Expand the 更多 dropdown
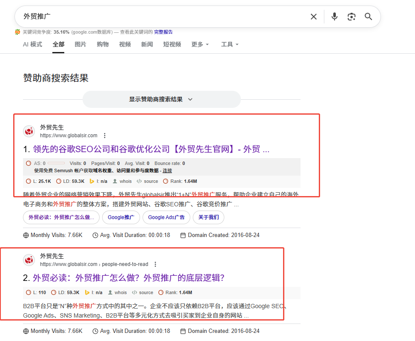Viewport: 415px width, 341px height. pyautogui.click(x=200, y=44)
